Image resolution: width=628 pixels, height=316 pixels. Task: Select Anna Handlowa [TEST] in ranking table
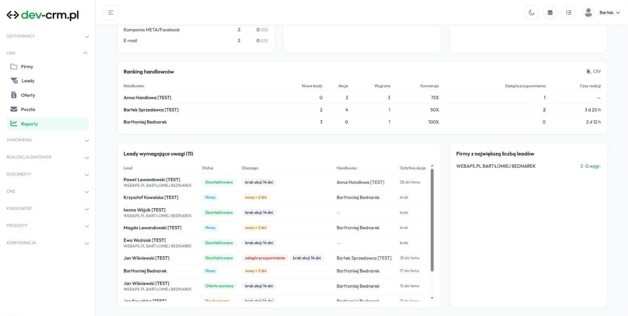[x=147, y=98]
